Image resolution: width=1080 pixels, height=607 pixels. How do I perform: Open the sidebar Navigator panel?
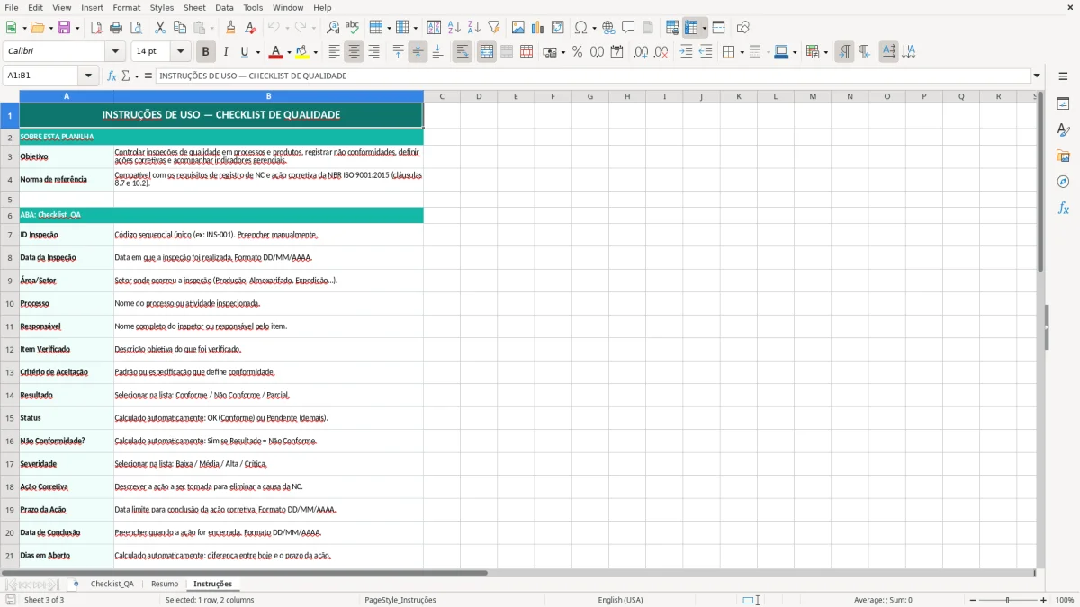tap(1063, 182)
